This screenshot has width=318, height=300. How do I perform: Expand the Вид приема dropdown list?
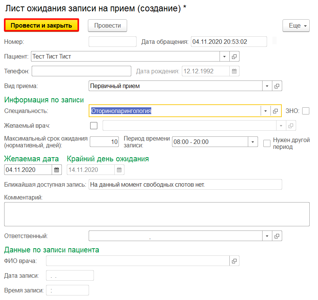(267, 86)
